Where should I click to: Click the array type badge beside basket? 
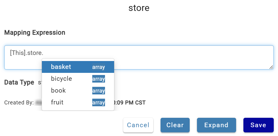click(99, 67)
